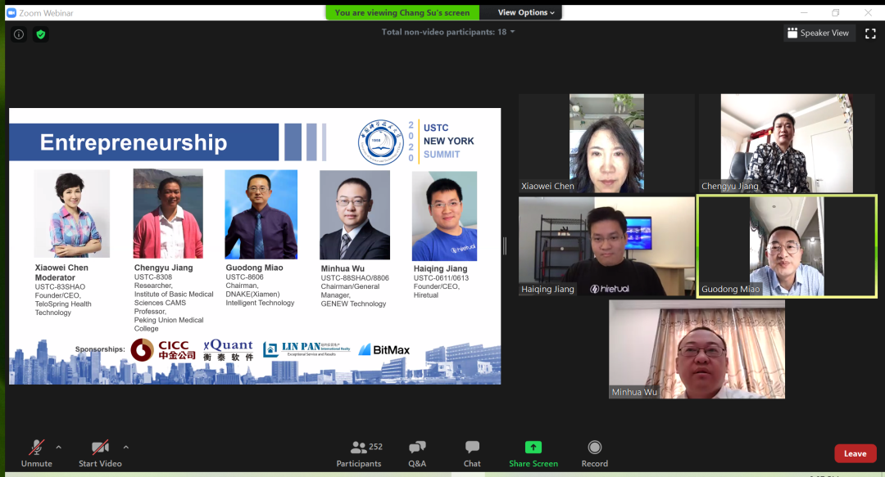The width and height of the screenshot is (885, 477).
Task: Click the Zoom Webinar app icon in the title bar
Action: (x=11, y=12)
